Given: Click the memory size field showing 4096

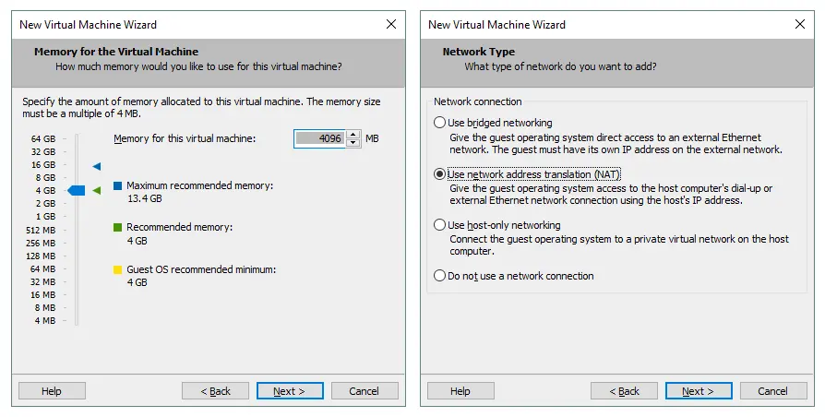Looking at the screenshot, I should (319, 138).
